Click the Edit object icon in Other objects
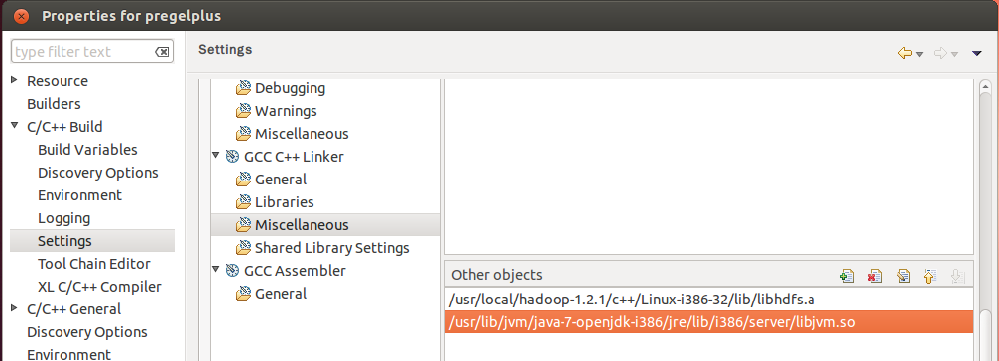The height and width of the screenshot is (361, 999). [x=903, y=276]
